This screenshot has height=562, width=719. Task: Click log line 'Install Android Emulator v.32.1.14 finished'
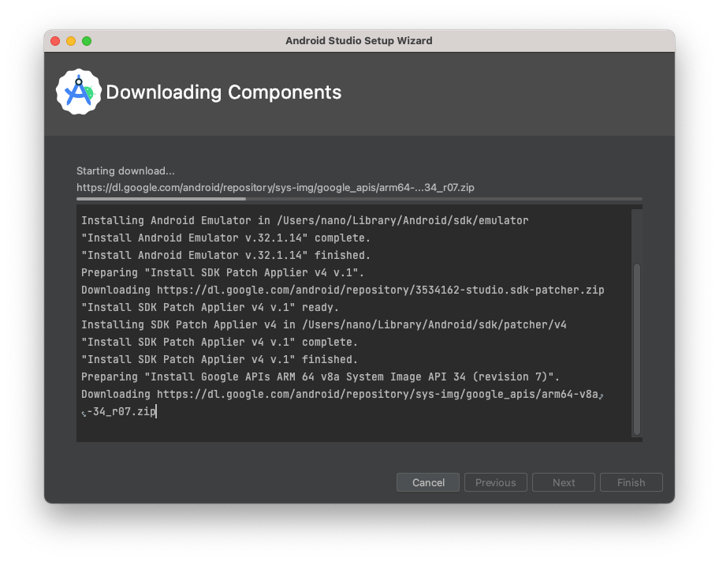tap(225, 255)
